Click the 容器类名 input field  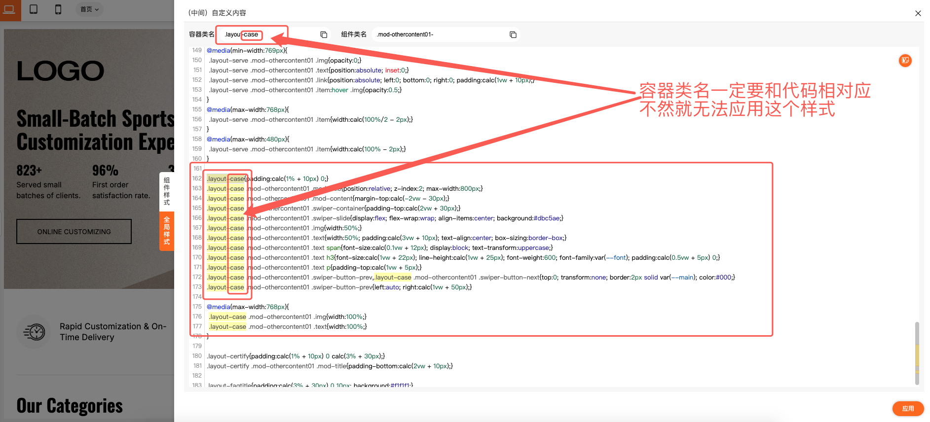pyautogui.click(x=291, y=35)
